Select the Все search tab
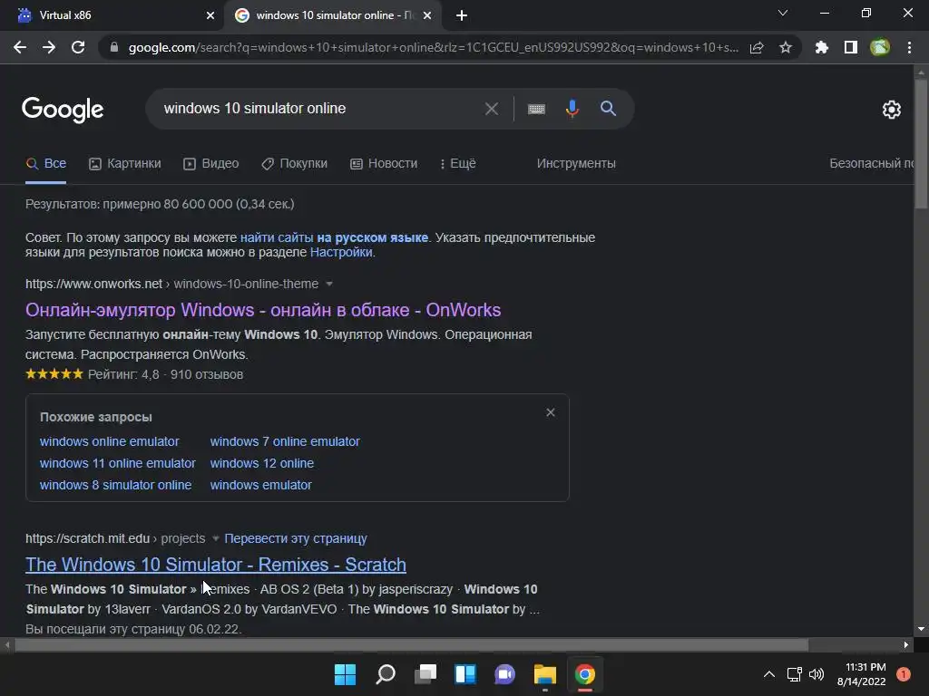Screen dimensions: 929x696 [46, 163]
